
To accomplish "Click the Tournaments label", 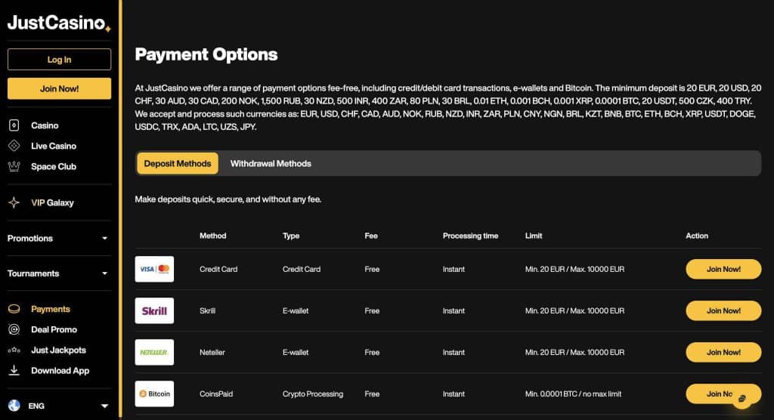I will click(x=33, y=273).
